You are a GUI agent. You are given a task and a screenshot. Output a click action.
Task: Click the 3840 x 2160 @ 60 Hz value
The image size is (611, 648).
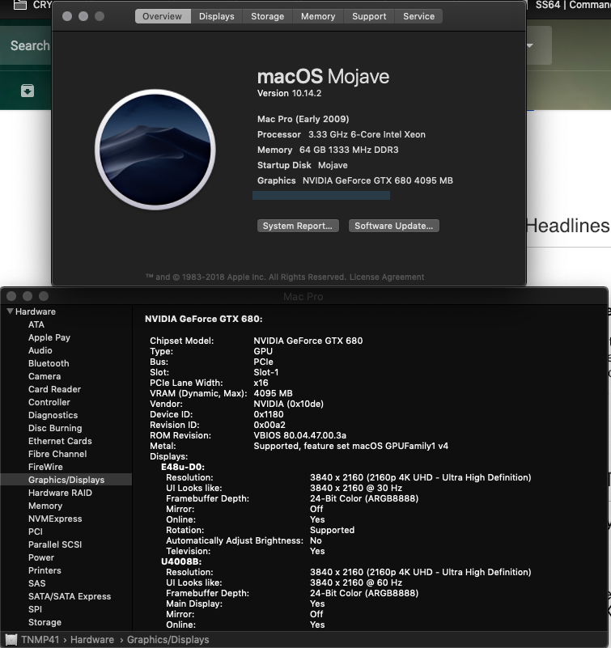pos(356,582)
